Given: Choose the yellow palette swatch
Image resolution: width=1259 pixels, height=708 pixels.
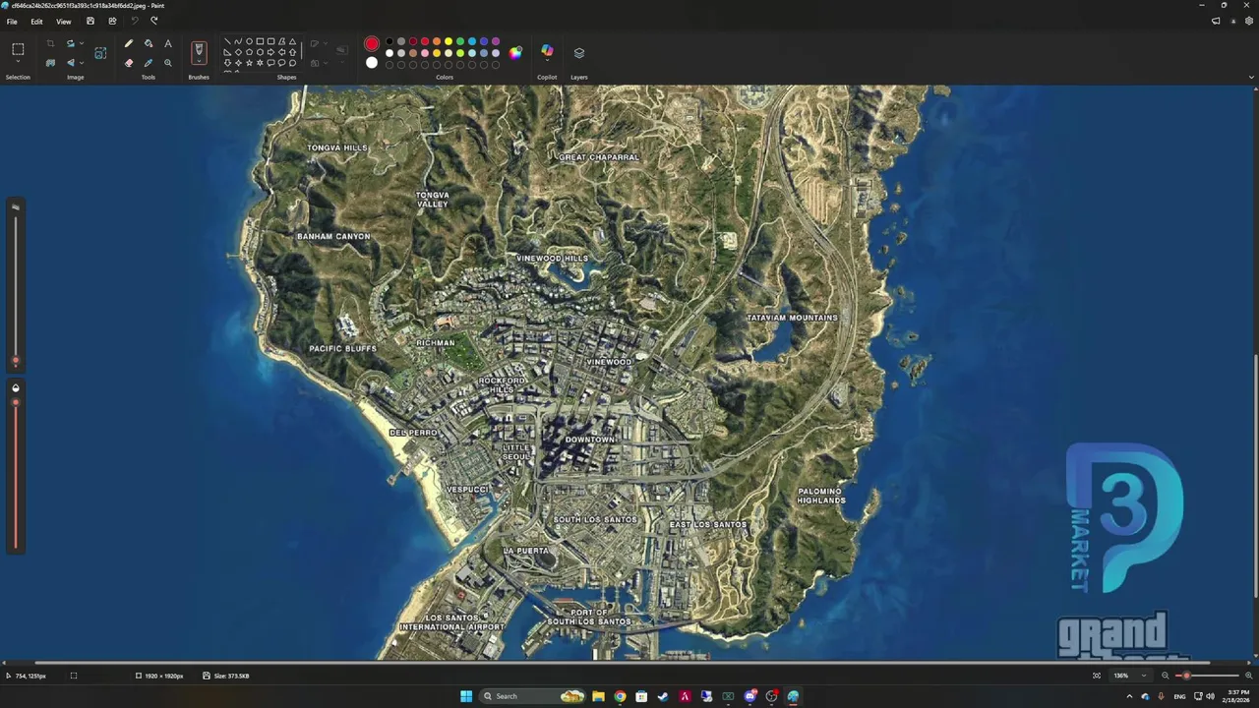Looking at the screenshot, I should point(449,41).
